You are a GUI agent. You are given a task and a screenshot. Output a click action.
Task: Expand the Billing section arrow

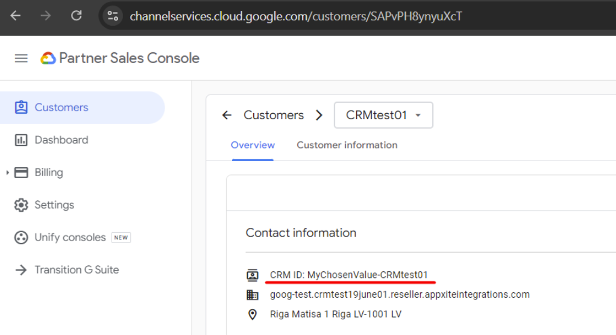click(x=7, y=173)
